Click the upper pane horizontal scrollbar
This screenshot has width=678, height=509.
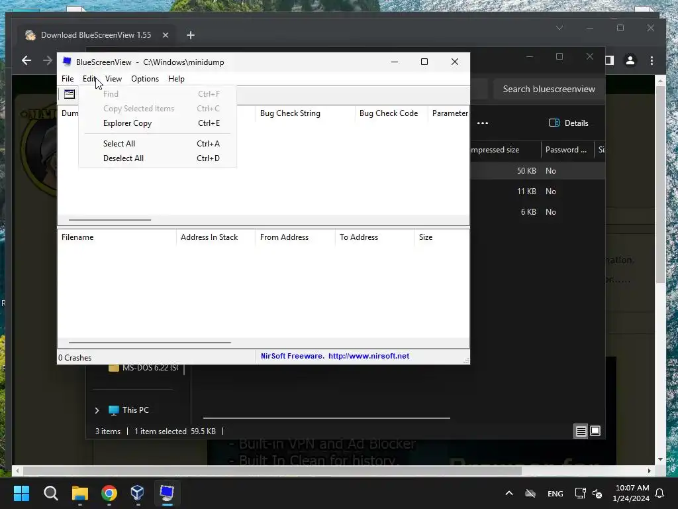tap(110, 220)
